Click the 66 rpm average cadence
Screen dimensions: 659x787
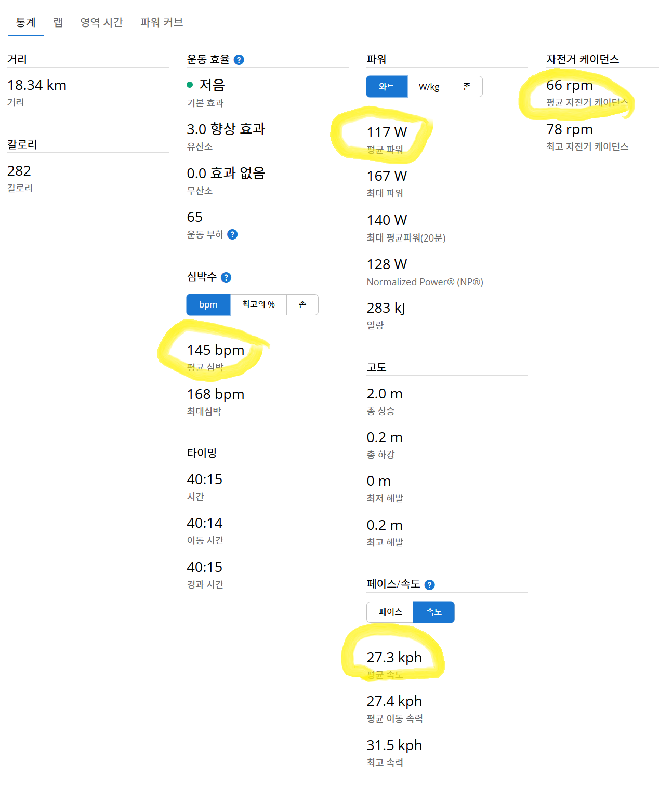point(570,85)
